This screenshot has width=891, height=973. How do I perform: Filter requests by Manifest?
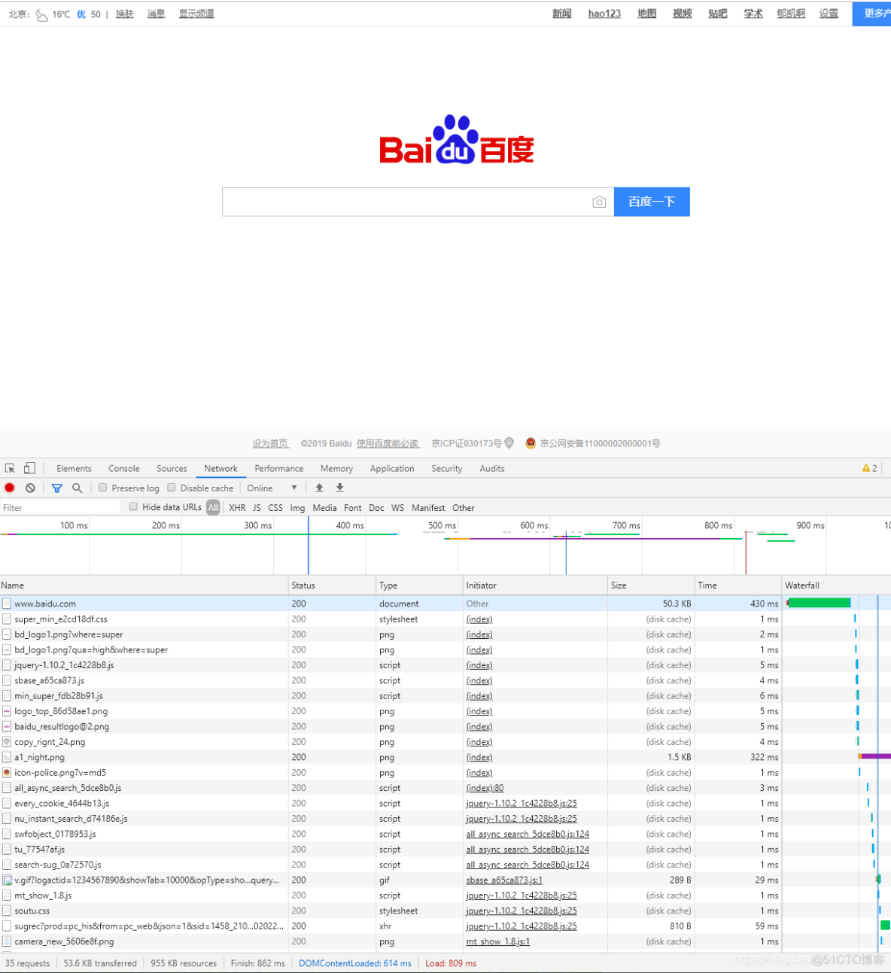pos(428,508)
